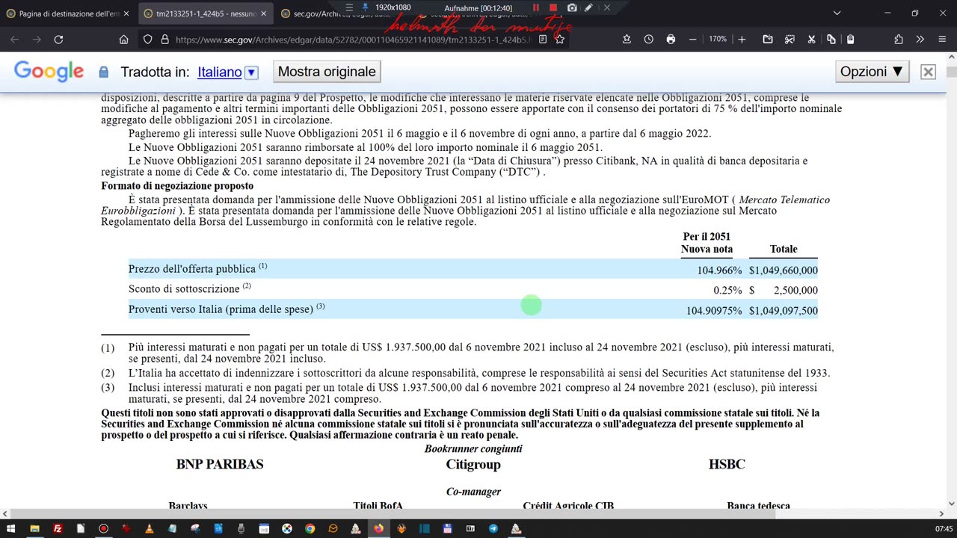
Task: Pause the recording in the recorder bar
Action: click(x=535, y=7)
